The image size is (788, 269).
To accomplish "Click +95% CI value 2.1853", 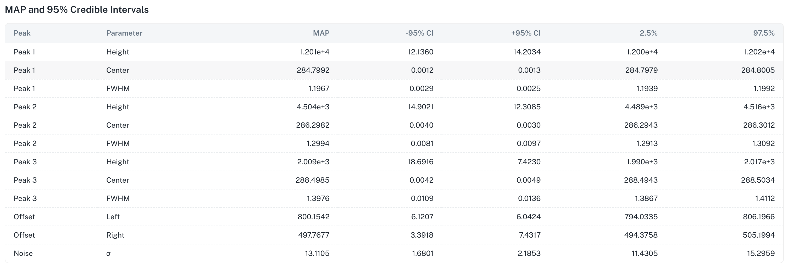I will coord(529,254).
